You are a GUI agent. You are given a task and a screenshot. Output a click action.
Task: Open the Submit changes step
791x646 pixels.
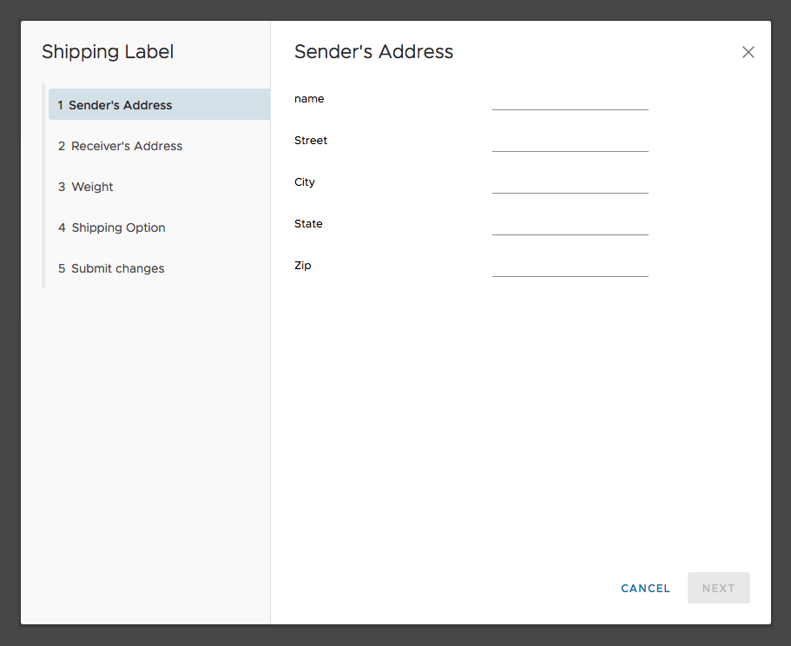tap(117, 268)
